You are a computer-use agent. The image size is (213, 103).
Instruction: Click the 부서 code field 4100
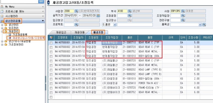[x=122, y=11]
